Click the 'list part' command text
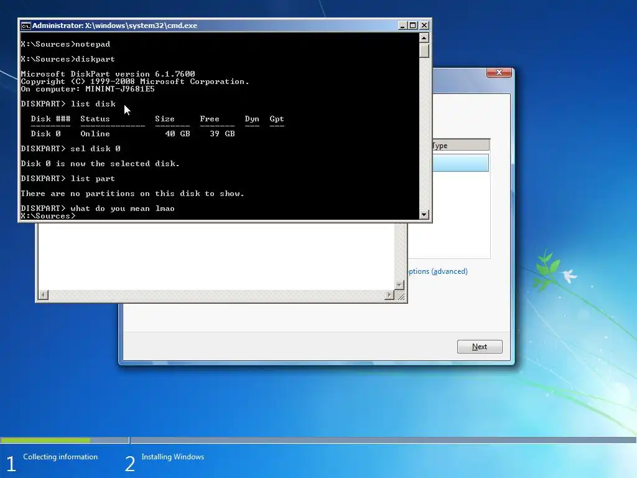The width and height of the screenshot is (637, 478). coord(93,179)
